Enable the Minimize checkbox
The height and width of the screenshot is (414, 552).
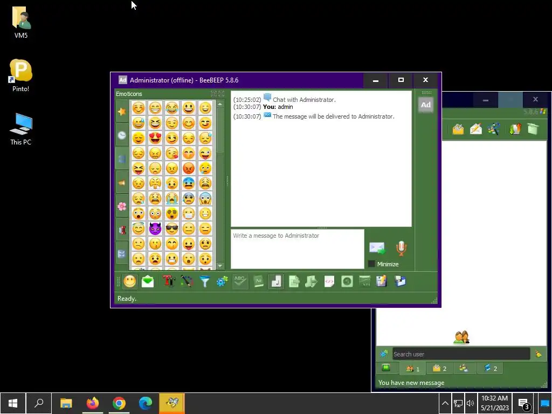[x=371, y=264]
